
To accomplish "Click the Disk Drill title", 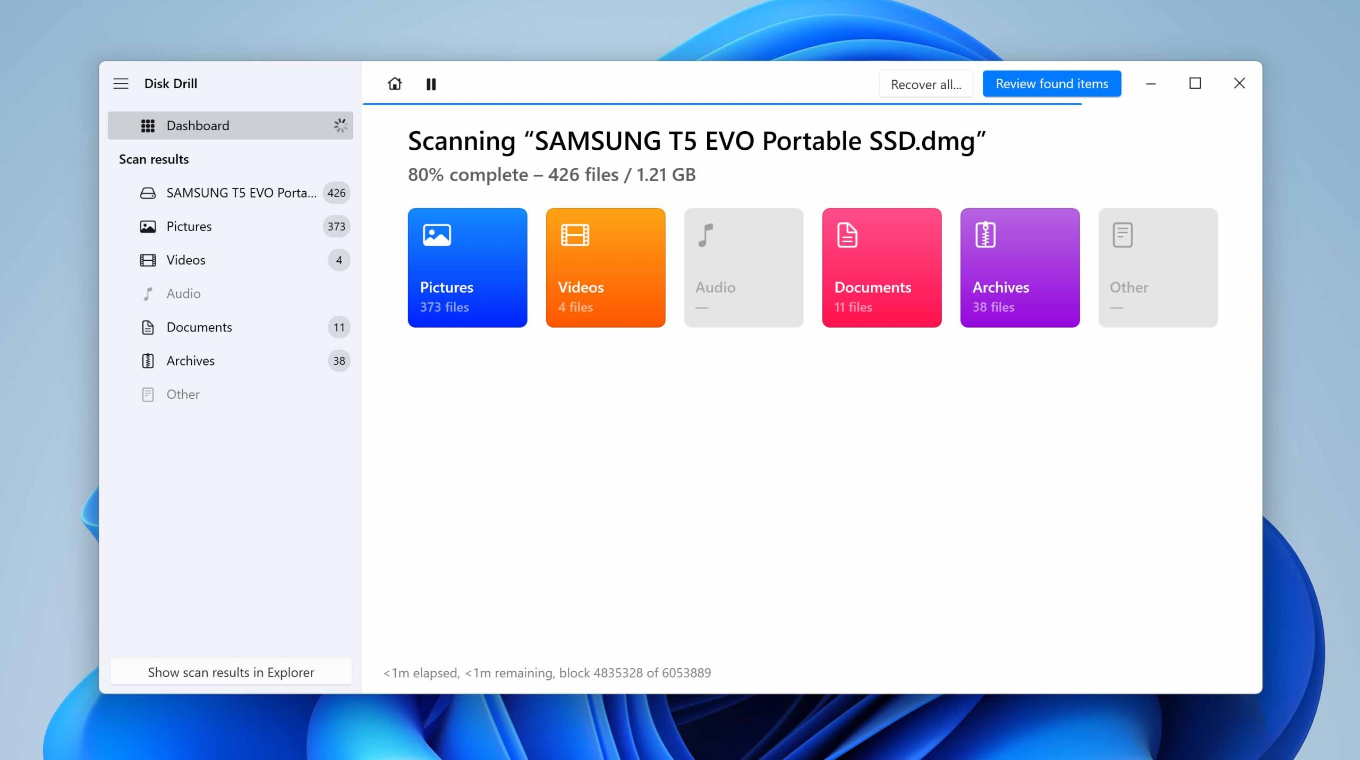I will (171, 83).
